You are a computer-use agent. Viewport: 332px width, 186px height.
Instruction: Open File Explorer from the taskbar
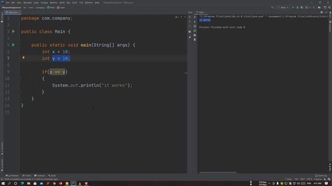pos(29,183)
